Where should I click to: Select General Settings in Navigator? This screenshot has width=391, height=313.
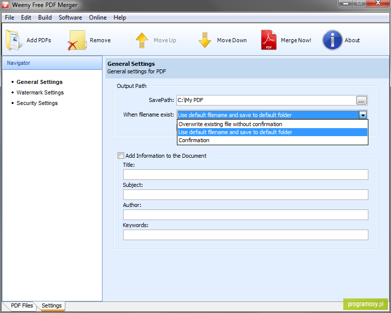39,82
